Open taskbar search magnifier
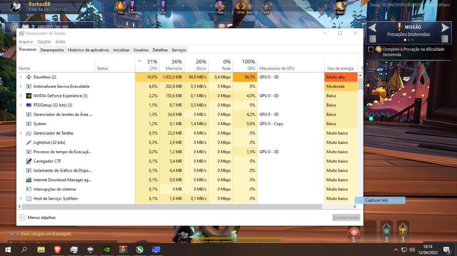Viewport: 457px width, 256px height. point(24,250)
